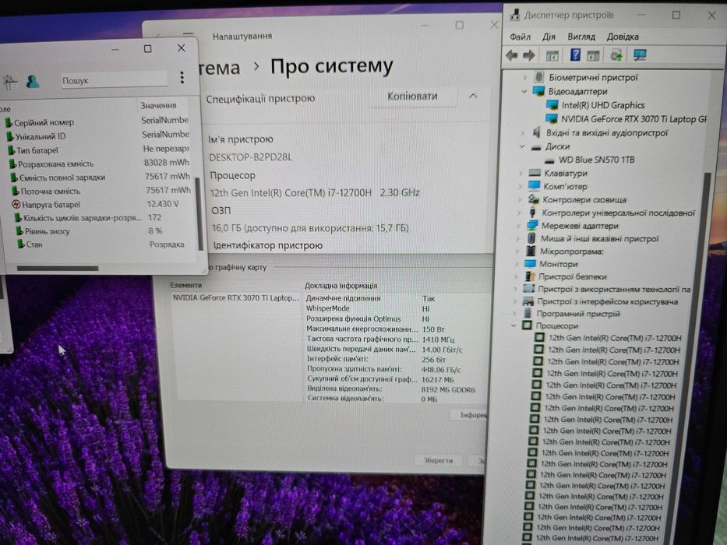This screenshot has height=545, width=727.
Task: Click the Кількість циклів зарядки row
Action: pos(103,218)
